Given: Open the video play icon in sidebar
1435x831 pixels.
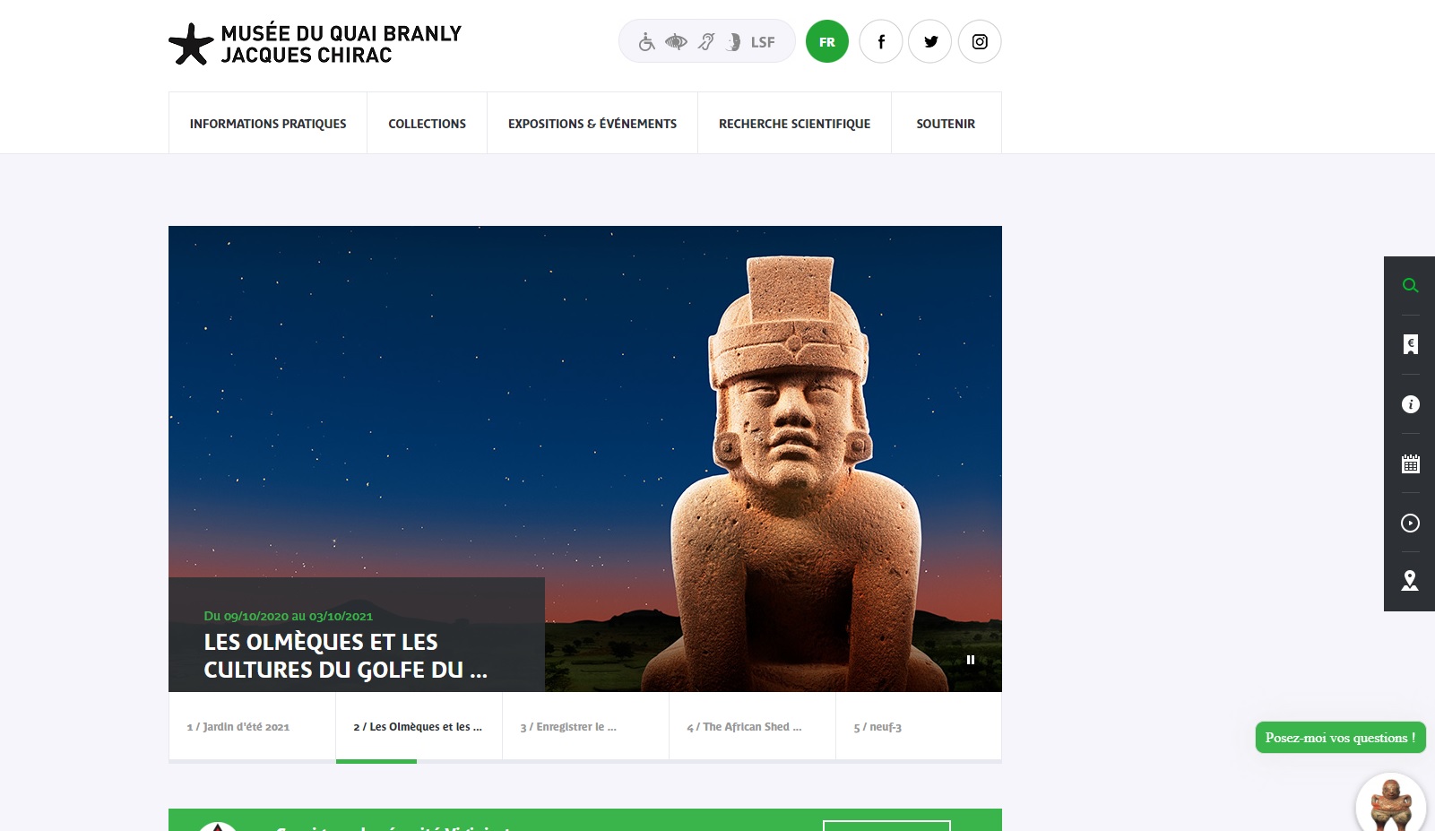Looking at the screenshot, I should (1410, 523).
